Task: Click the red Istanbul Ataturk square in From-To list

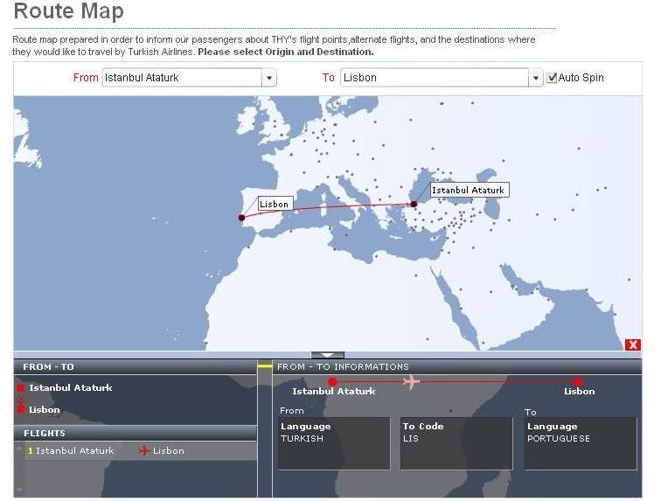Action: pos(20,388)
